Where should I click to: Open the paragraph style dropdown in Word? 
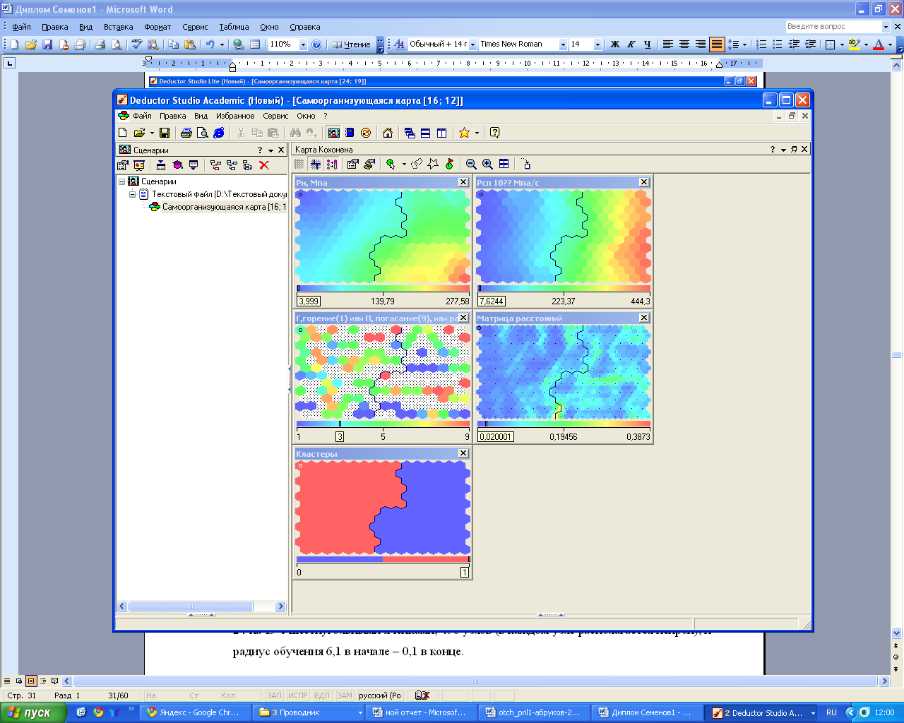[472, 44]
